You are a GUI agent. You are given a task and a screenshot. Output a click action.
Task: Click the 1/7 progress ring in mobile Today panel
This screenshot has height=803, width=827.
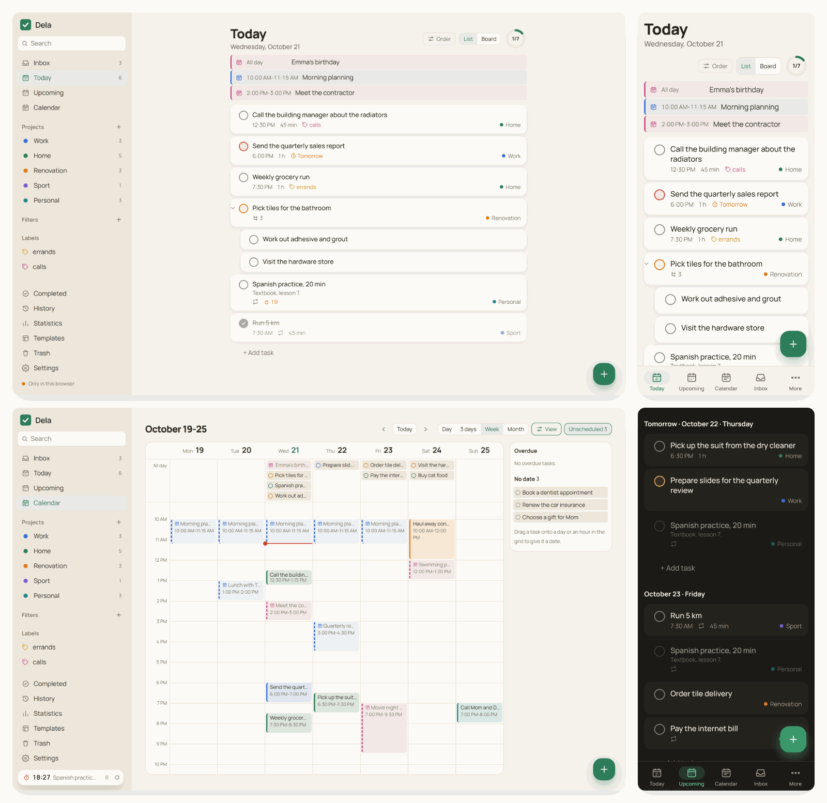click(796, 66)
